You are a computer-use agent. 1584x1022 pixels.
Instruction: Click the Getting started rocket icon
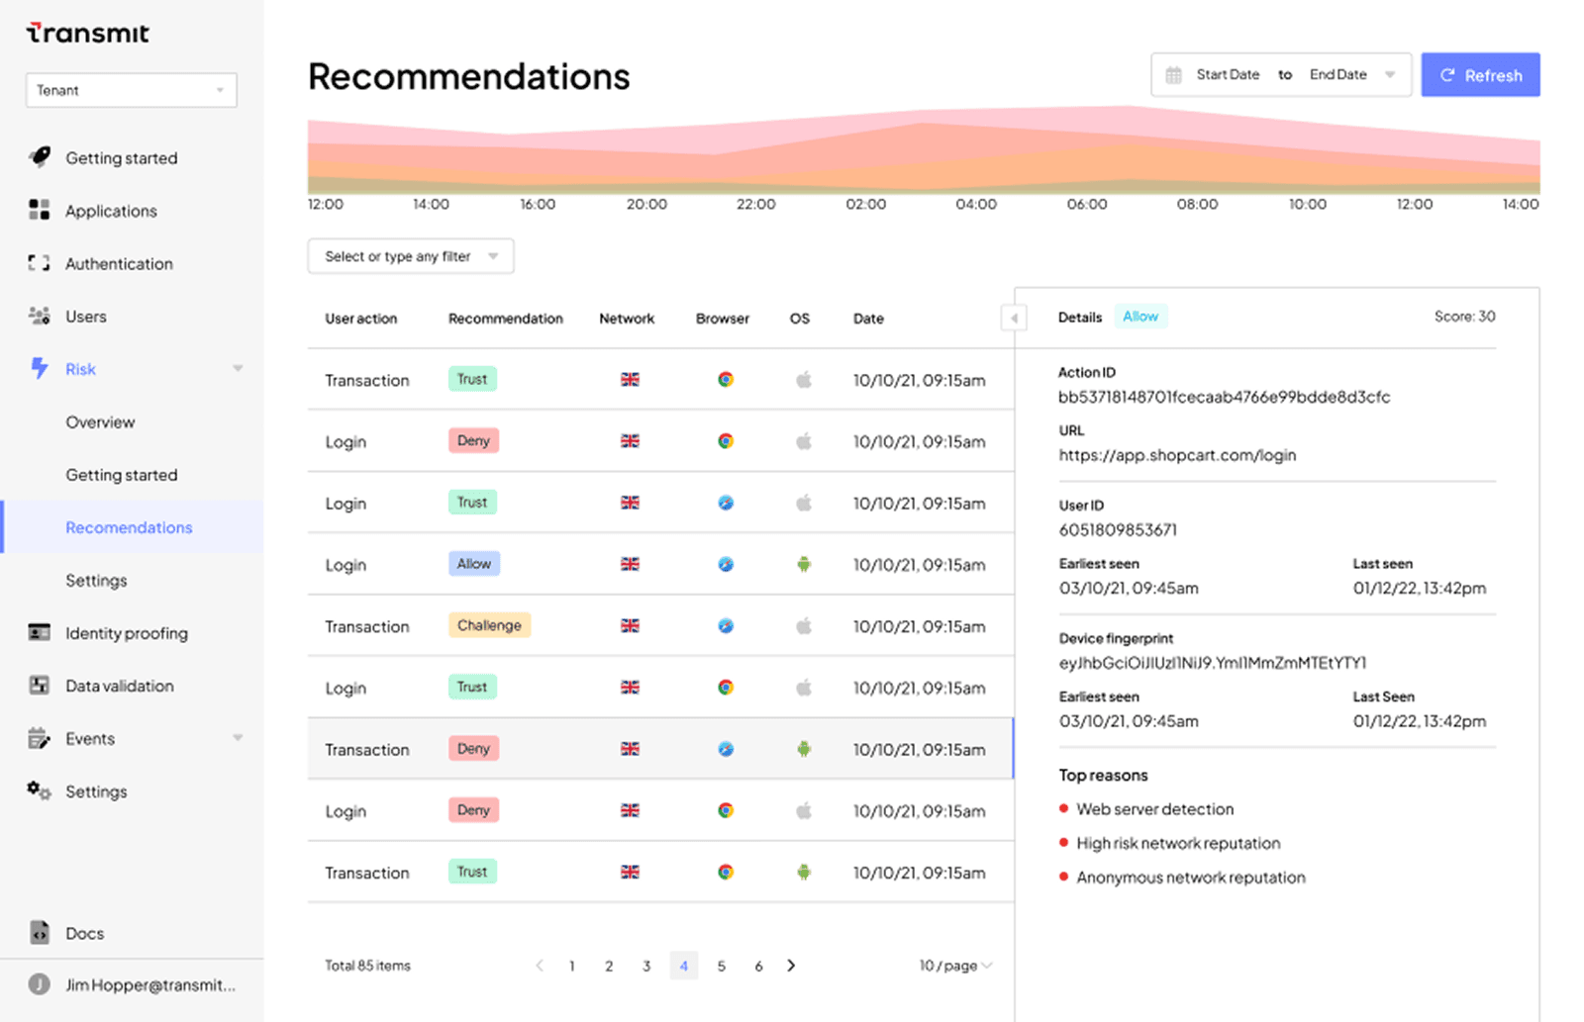(x=40, y=157)
